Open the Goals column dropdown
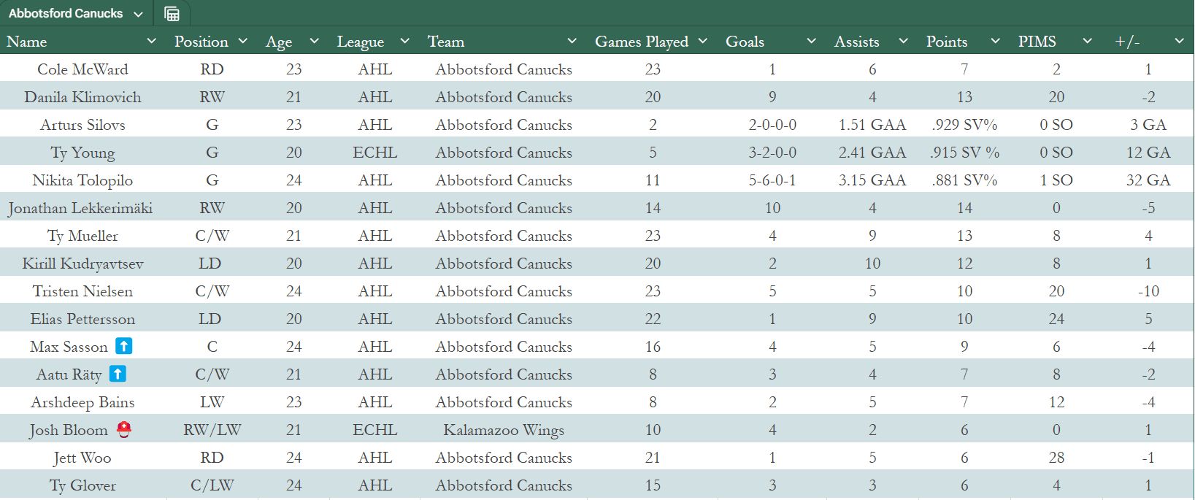 (811, 41)
